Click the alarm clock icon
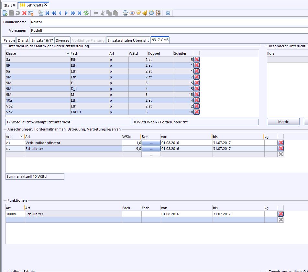The width and height of the screenshot is (308, 272). point(151,13)
